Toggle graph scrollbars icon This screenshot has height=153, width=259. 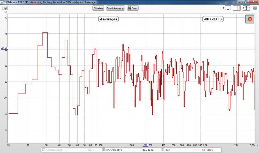(227, 8)
